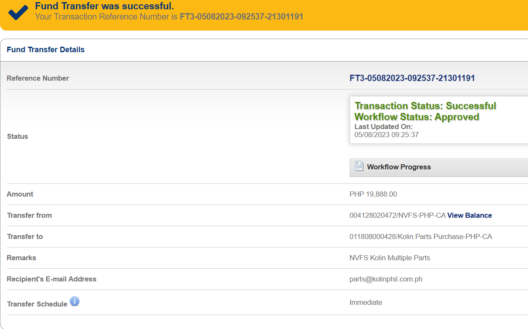Select the reference number in yellow banner
The height and width of the screenshot is (329, 528).
point(241,17)
